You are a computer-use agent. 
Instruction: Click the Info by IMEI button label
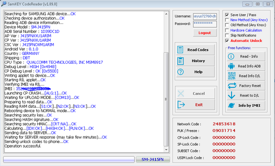point(249,105)
